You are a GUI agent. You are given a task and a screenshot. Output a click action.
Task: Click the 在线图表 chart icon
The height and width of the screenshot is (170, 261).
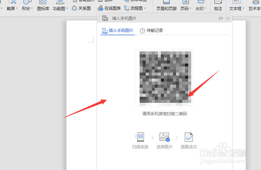(x=100, y=8)
